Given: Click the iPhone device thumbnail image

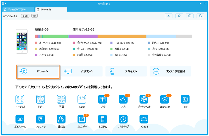Looking at the screenshot, I should click(x=22, y=41).
